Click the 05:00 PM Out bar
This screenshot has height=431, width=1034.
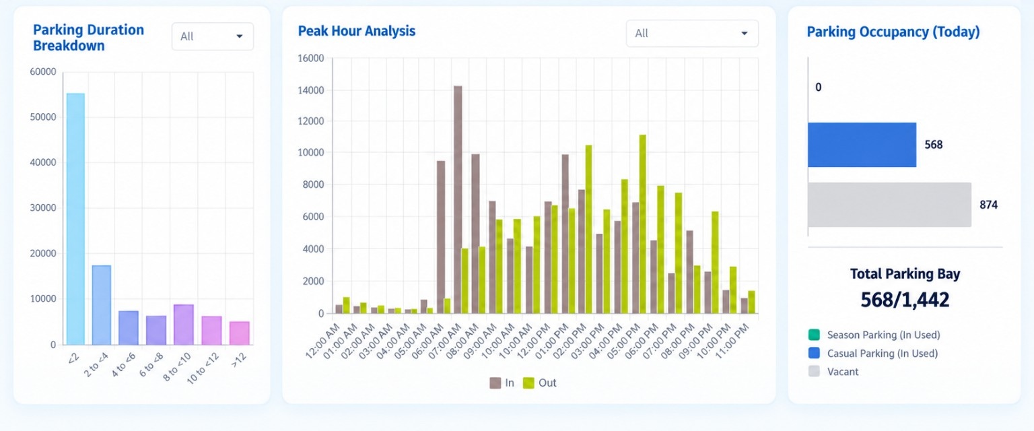pos(643,224)
